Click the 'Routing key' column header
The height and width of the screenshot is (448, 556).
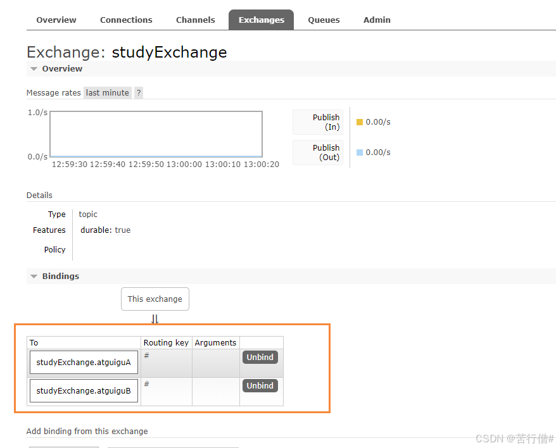click(166, 343)
